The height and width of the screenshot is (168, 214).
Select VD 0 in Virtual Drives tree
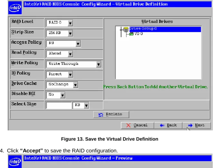(x=138, y=34)
